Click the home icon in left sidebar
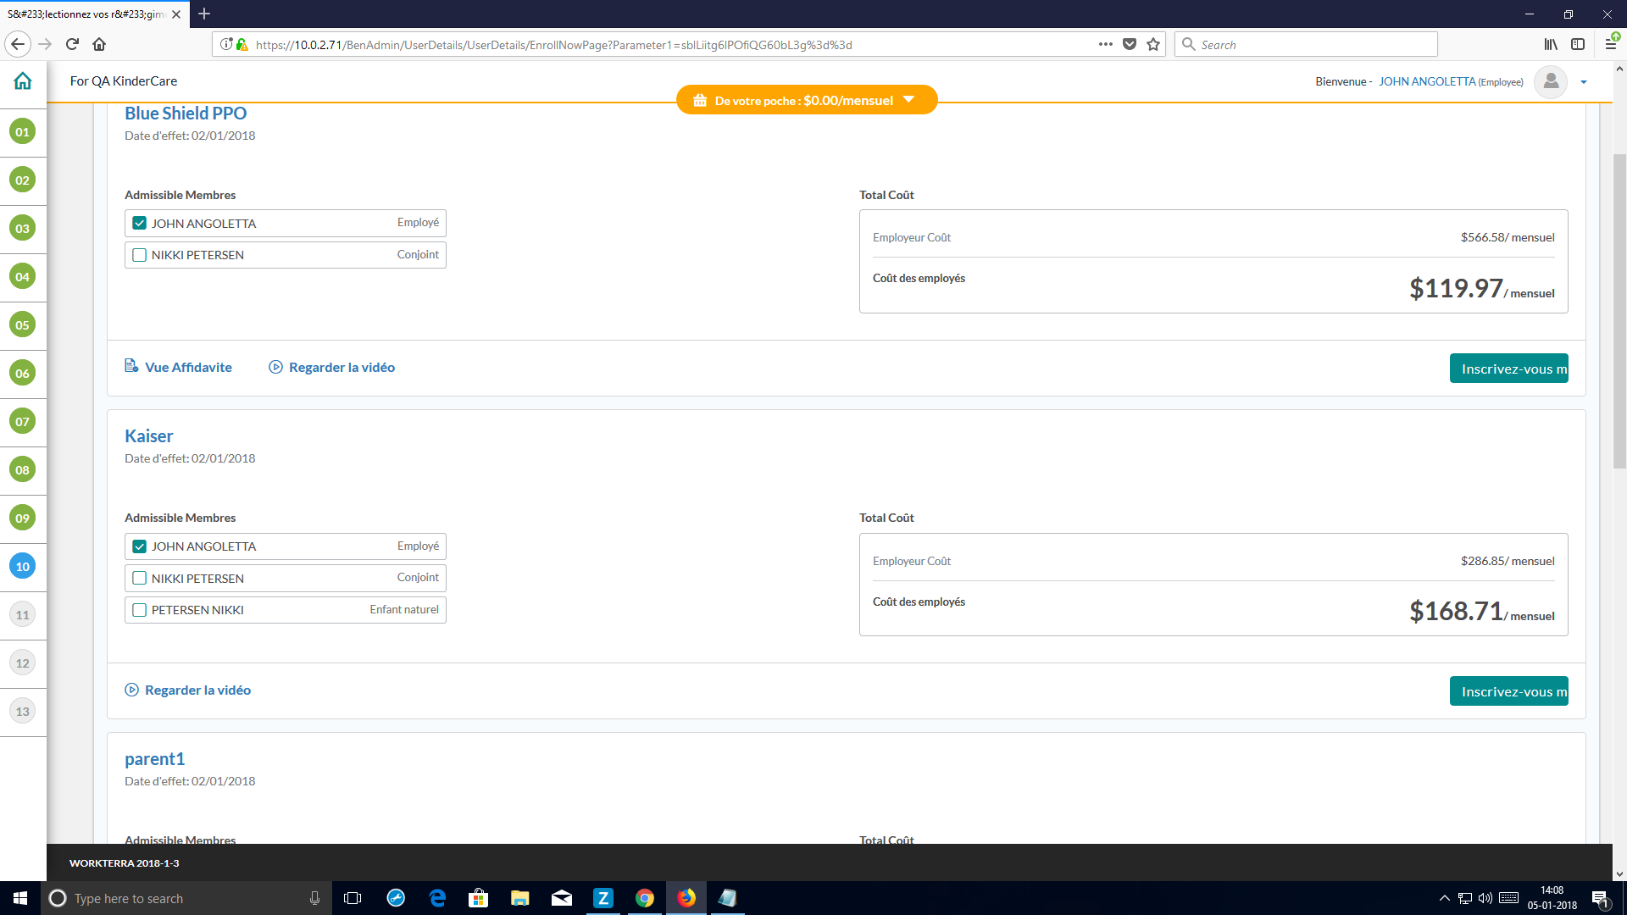The image size is (1627, 915). [x=23, y=81]
